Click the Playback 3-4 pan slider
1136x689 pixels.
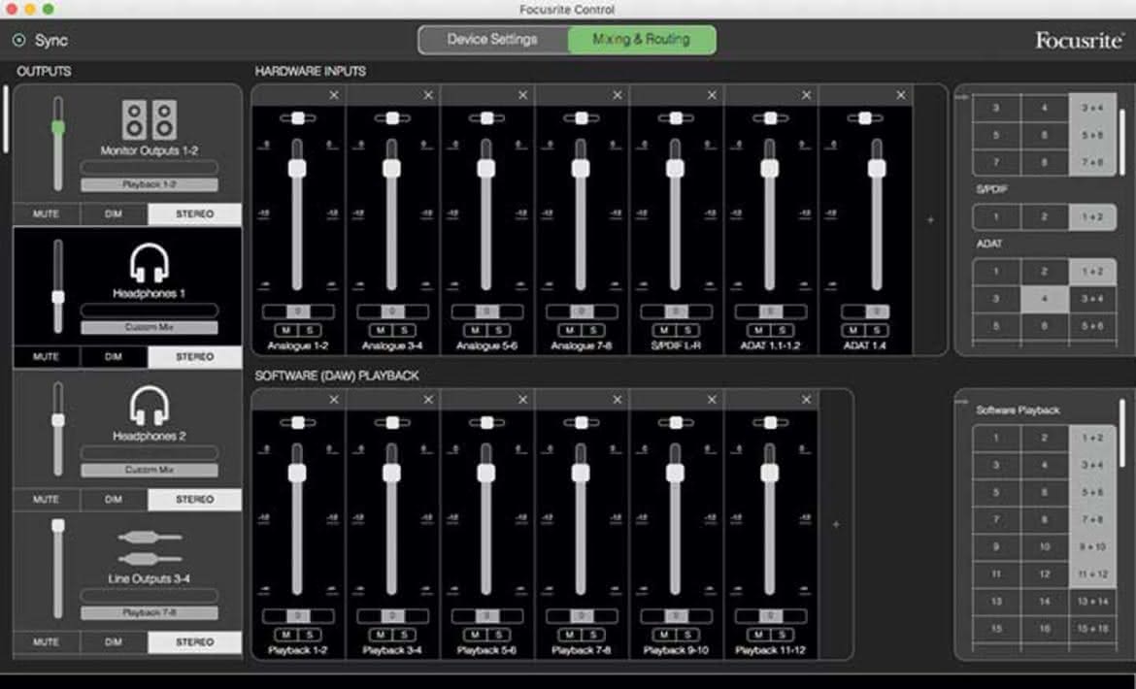[392, 423]
